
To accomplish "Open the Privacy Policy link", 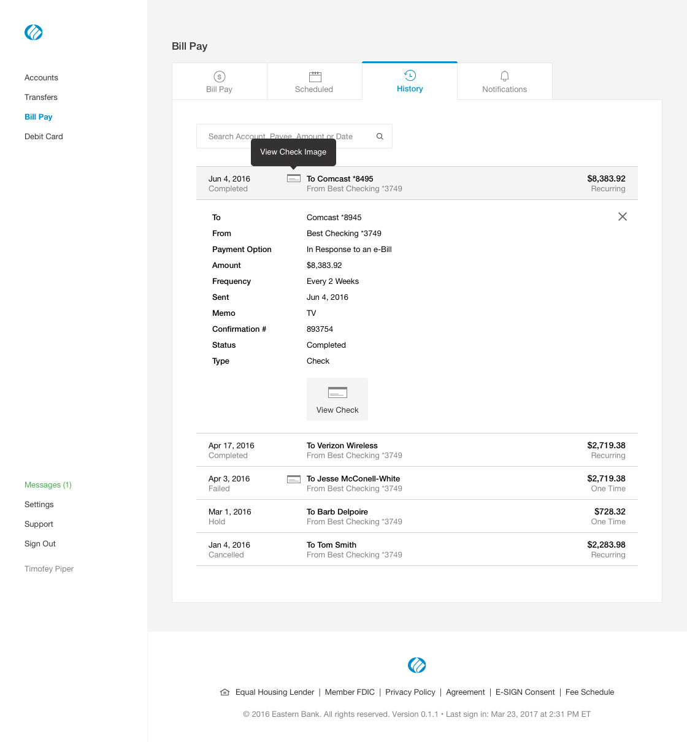I will point(410,692).
